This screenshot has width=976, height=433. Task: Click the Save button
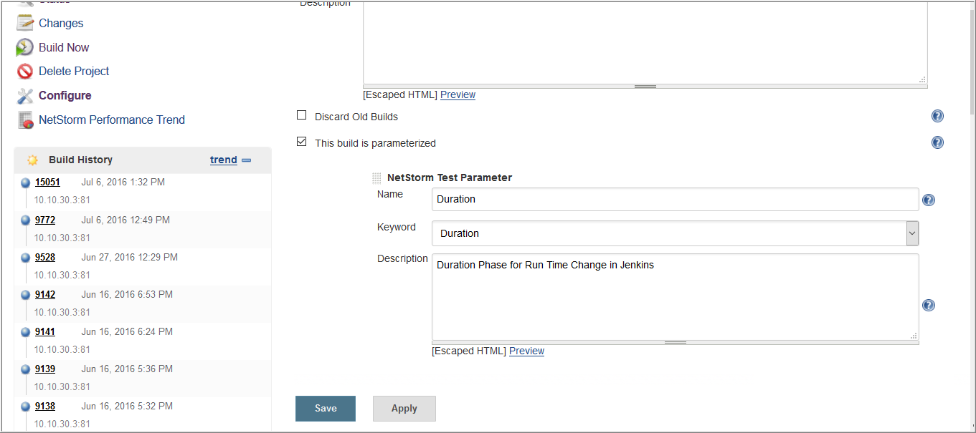tap(326, 409)
